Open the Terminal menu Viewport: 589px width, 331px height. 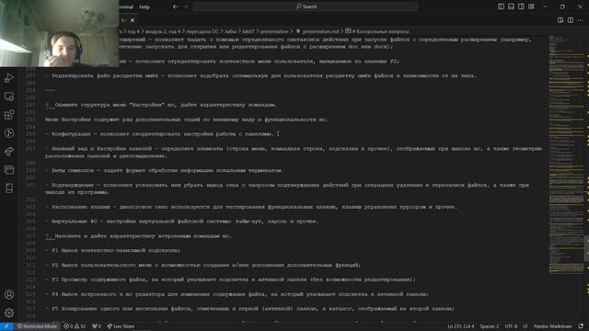tap(127, 6)
